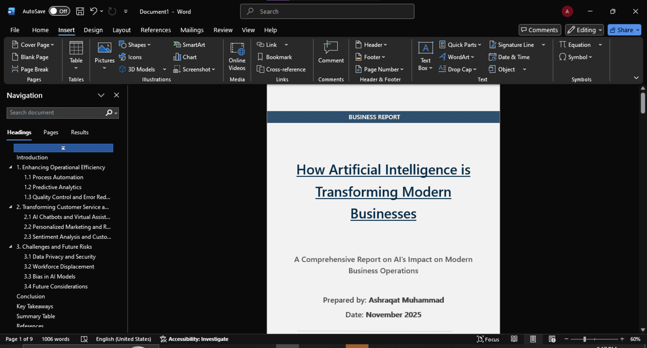This screenshot has height=348, width=647.
Task: Switch to the Pages tab in Navigation
Action: 51,132
